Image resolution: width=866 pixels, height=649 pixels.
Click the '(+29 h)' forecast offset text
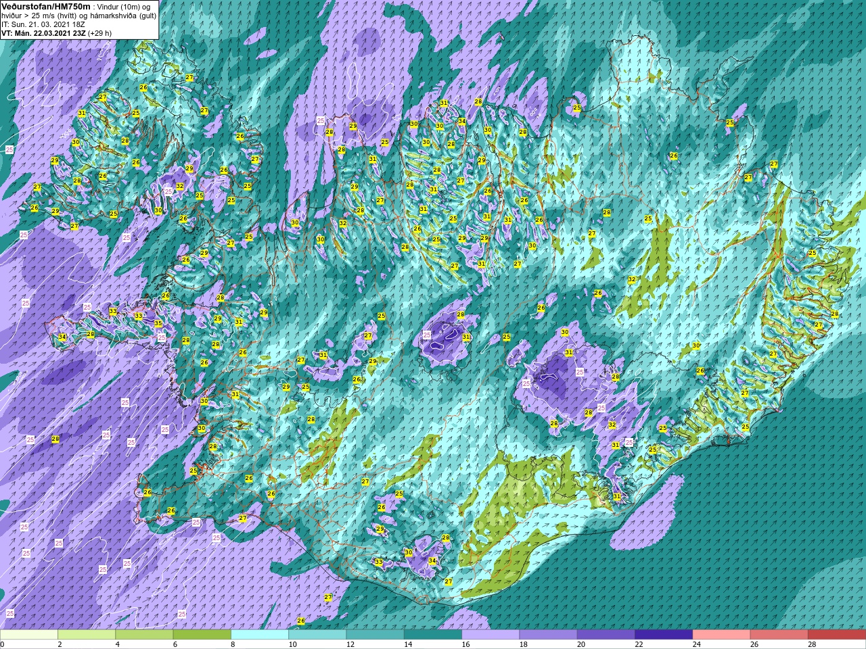pos(100,32)
